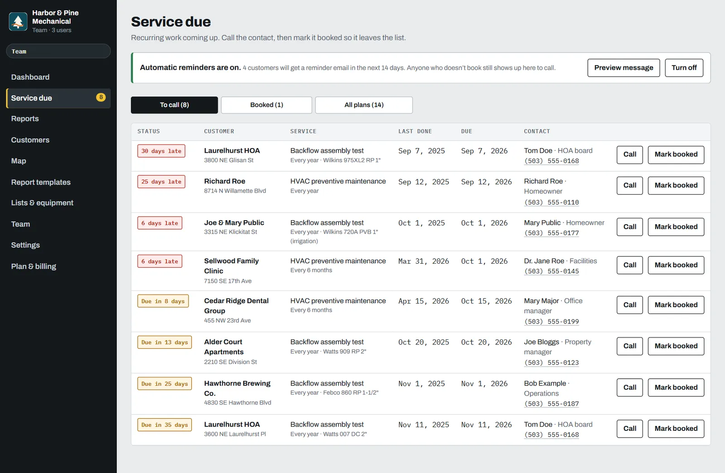Call Bob Example at Hawthorne Brewing

tap(630, 387)
